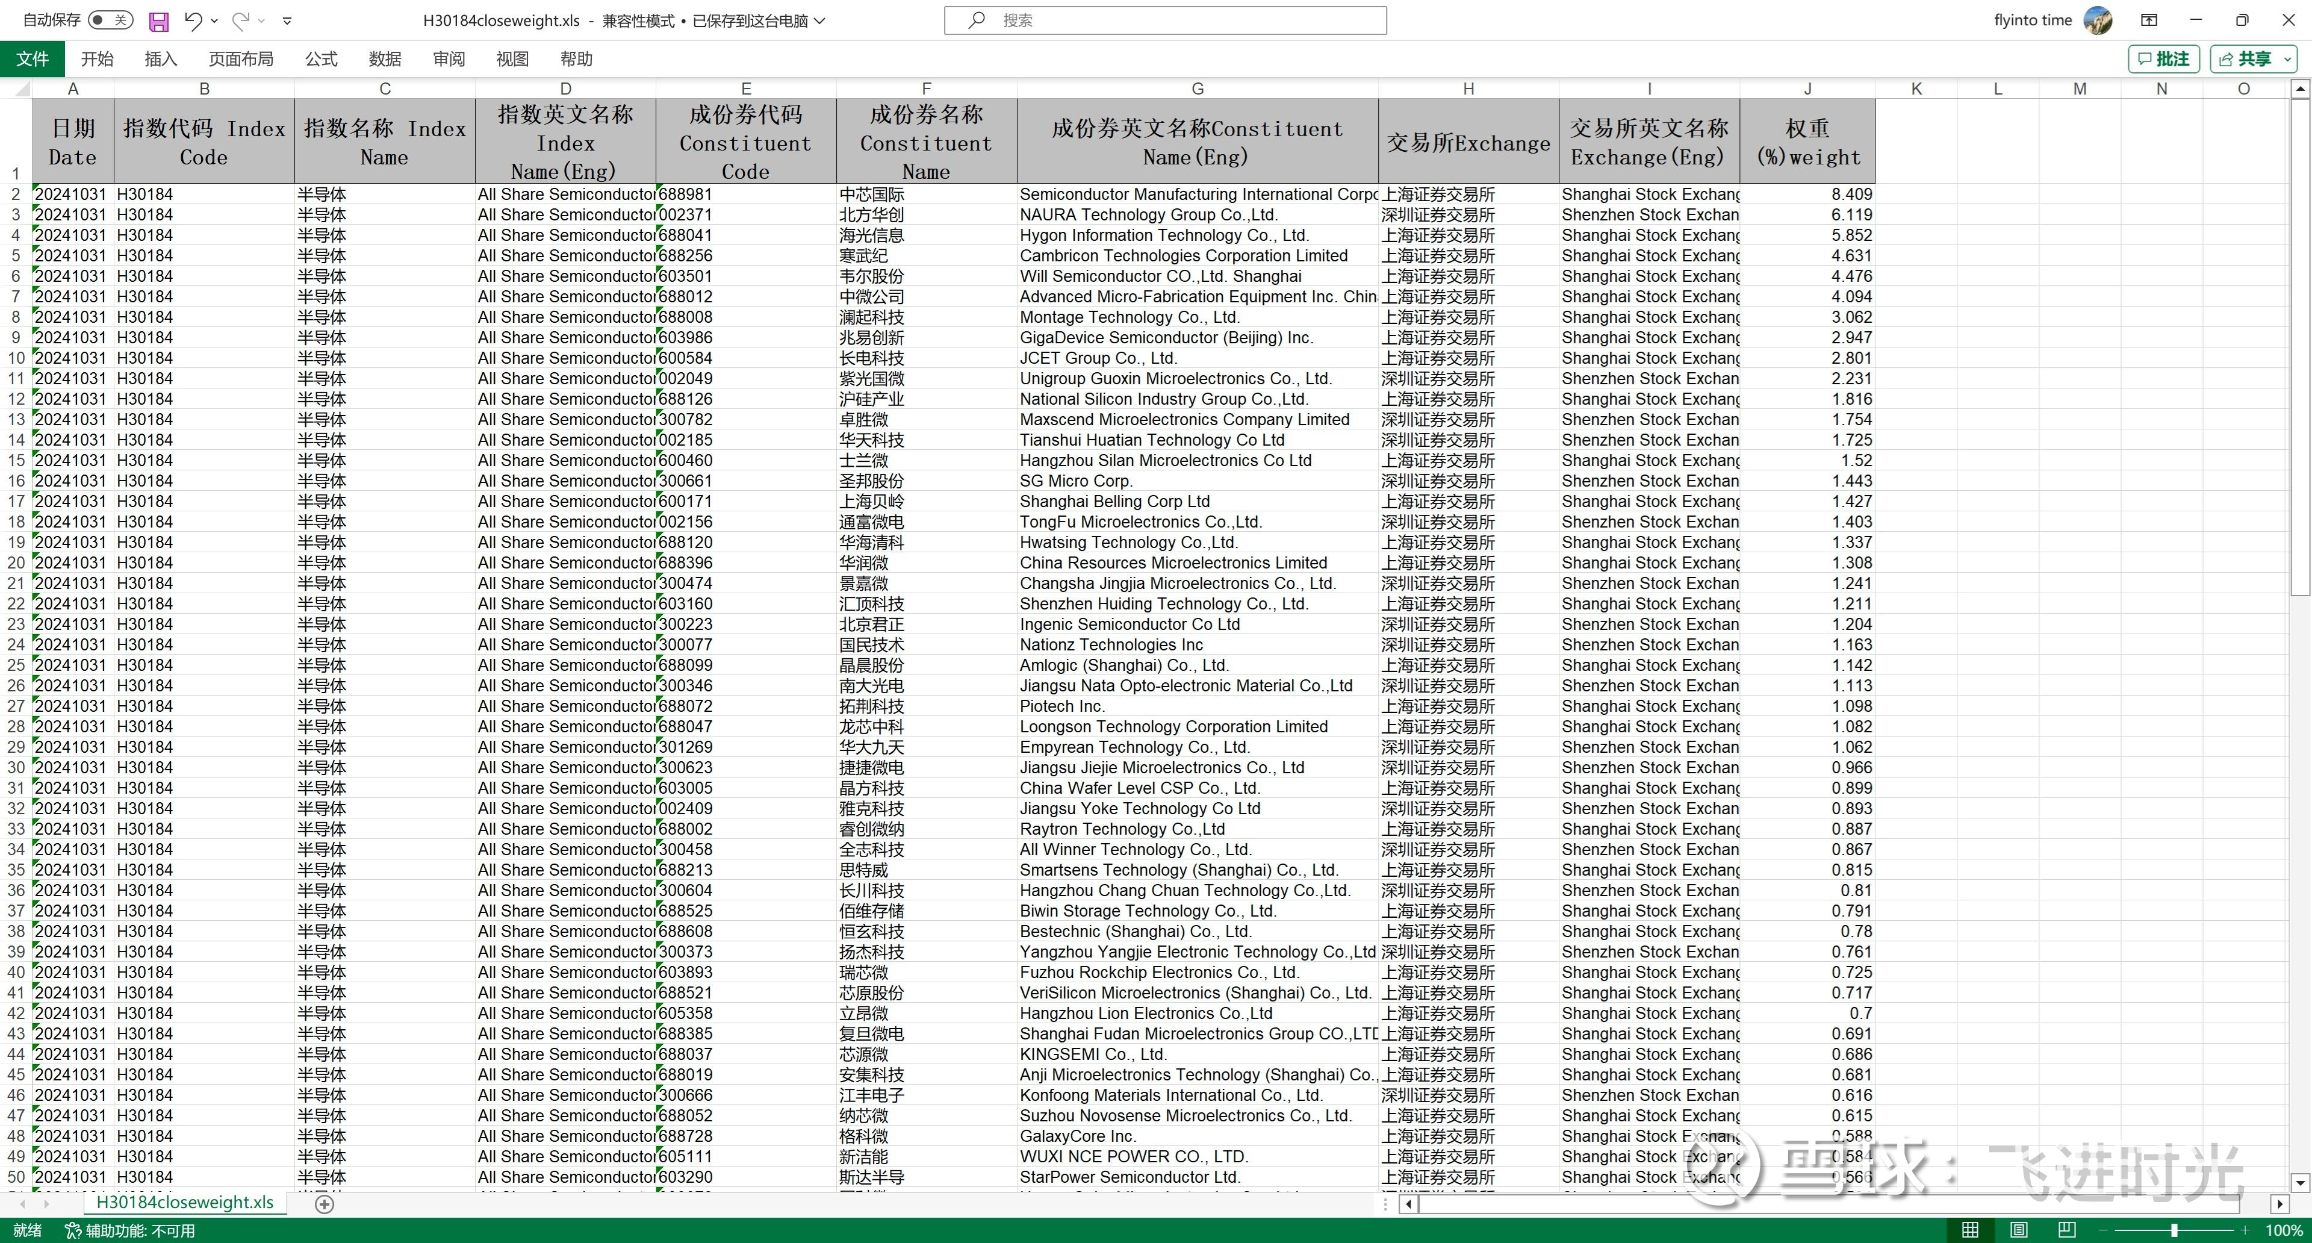The width and height of the screenshot is (2312, 1243).
Task: Open Ribbon Display Options icon
Action: coord(2149,20)
